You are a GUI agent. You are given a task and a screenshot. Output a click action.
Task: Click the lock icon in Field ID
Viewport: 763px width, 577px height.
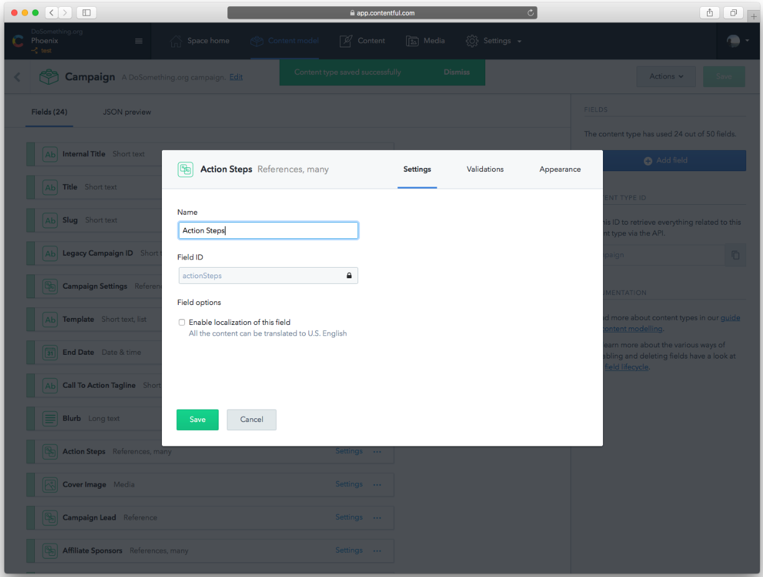click(x=349, y=275)
